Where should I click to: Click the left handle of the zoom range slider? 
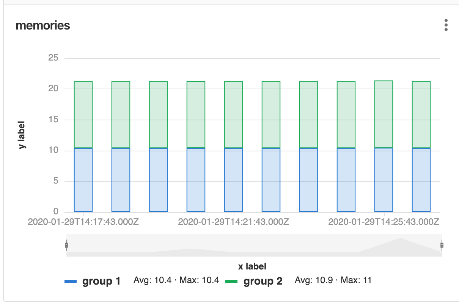click(x=66, y=245)
